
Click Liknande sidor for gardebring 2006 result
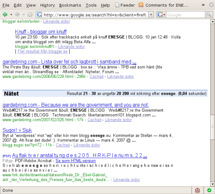click(x=120, y=76)
